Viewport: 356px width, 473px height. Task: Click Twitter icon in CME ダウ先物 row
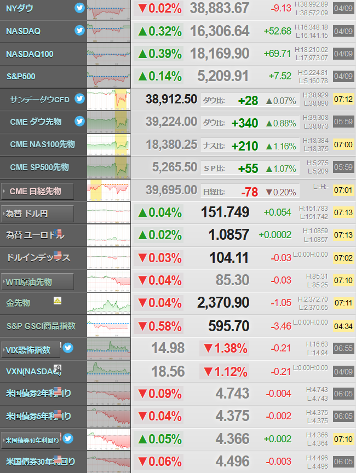[79, 121]
